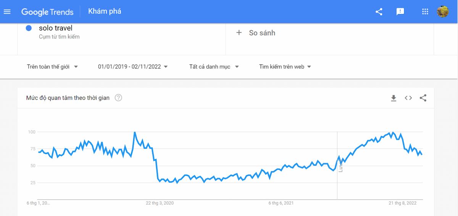Open the Google apps grid
Viewport: 458px width, 216px height.
(x=425, y=11)
